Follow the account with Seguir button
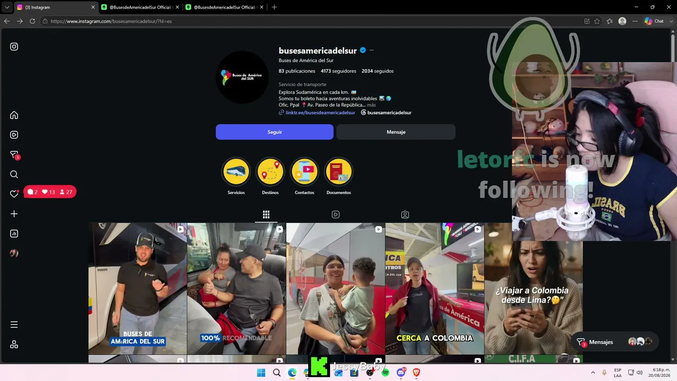Viewport: 677px width, 381px height. [275, 132]
